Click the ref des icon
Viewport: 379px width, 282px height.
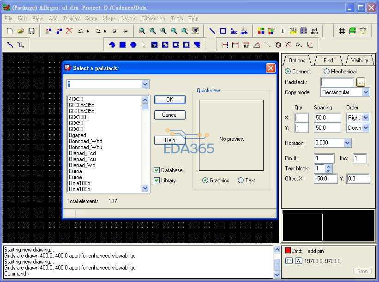click(314, 31)
